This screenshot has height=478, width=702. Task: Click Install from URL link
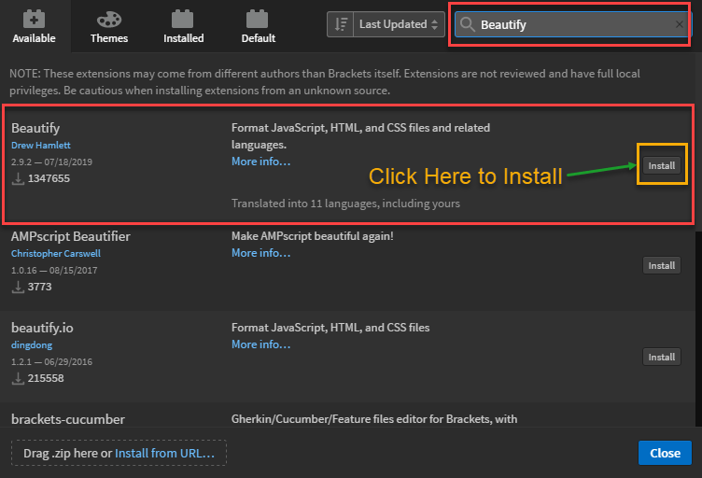pyautogui.click(x=164, y=453)
